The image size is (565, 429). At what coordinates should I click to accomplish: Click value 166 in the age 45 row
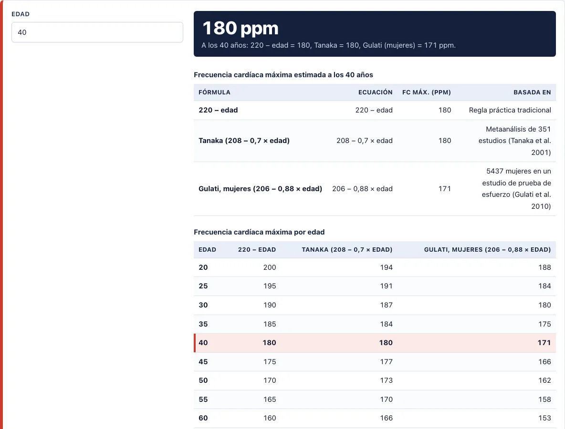tap(544, 362)
